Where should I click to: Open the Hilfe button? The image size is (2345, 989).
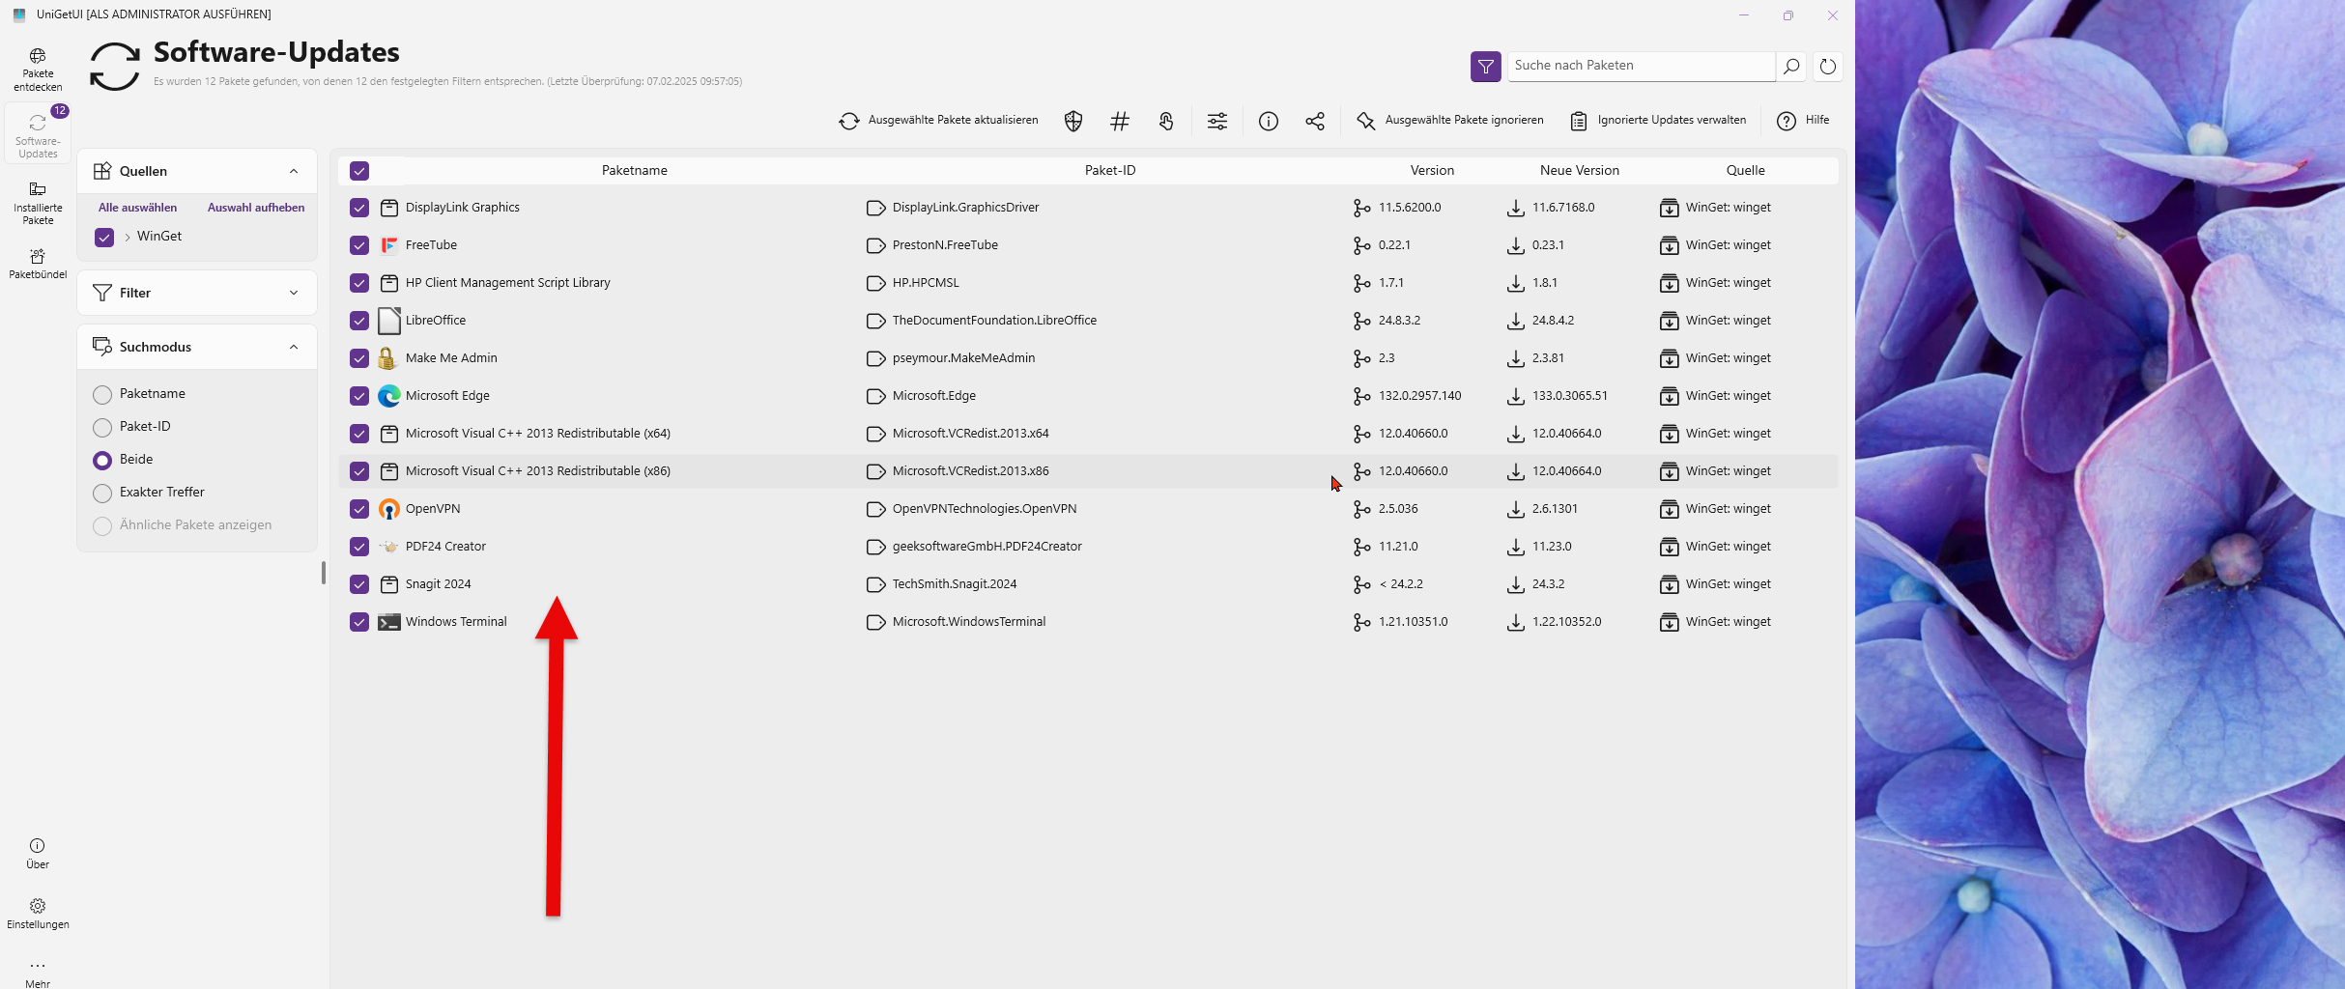pos(1803,121)
